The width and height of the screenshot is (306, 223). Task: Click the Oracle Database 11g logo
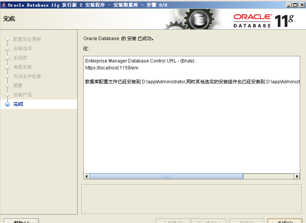[x=264, y=21]
